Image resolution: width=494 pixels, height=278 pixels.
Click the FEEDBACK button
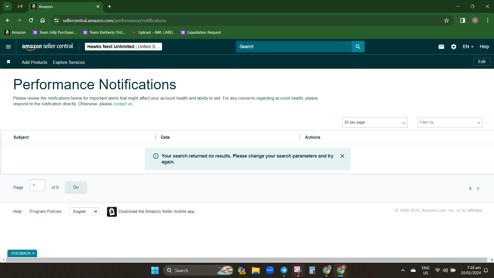(21, 253)
